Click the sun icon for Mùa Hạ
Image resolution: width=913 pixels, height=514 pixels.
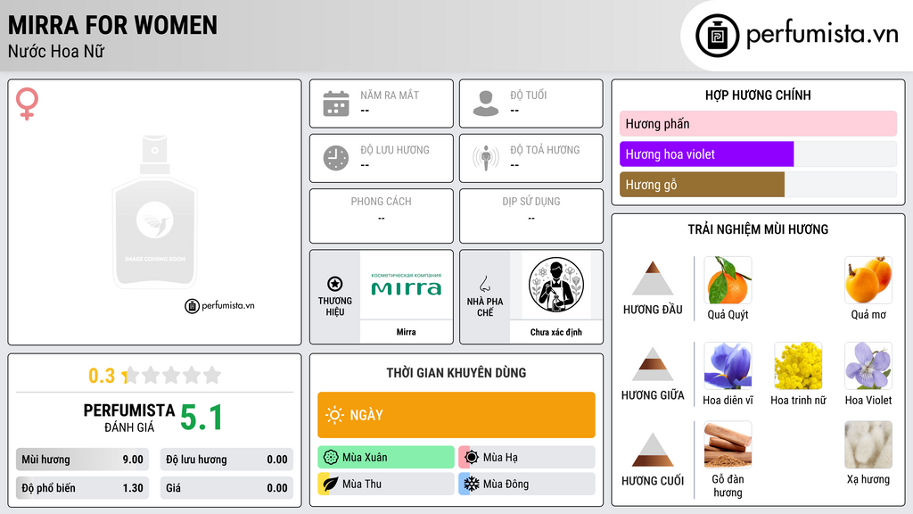472,458
